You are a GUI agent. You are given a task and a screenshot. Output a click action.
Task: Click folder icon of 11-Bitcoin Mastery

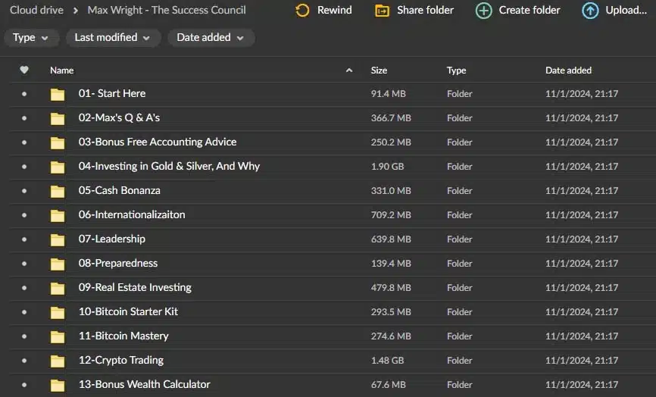[58, 336]
